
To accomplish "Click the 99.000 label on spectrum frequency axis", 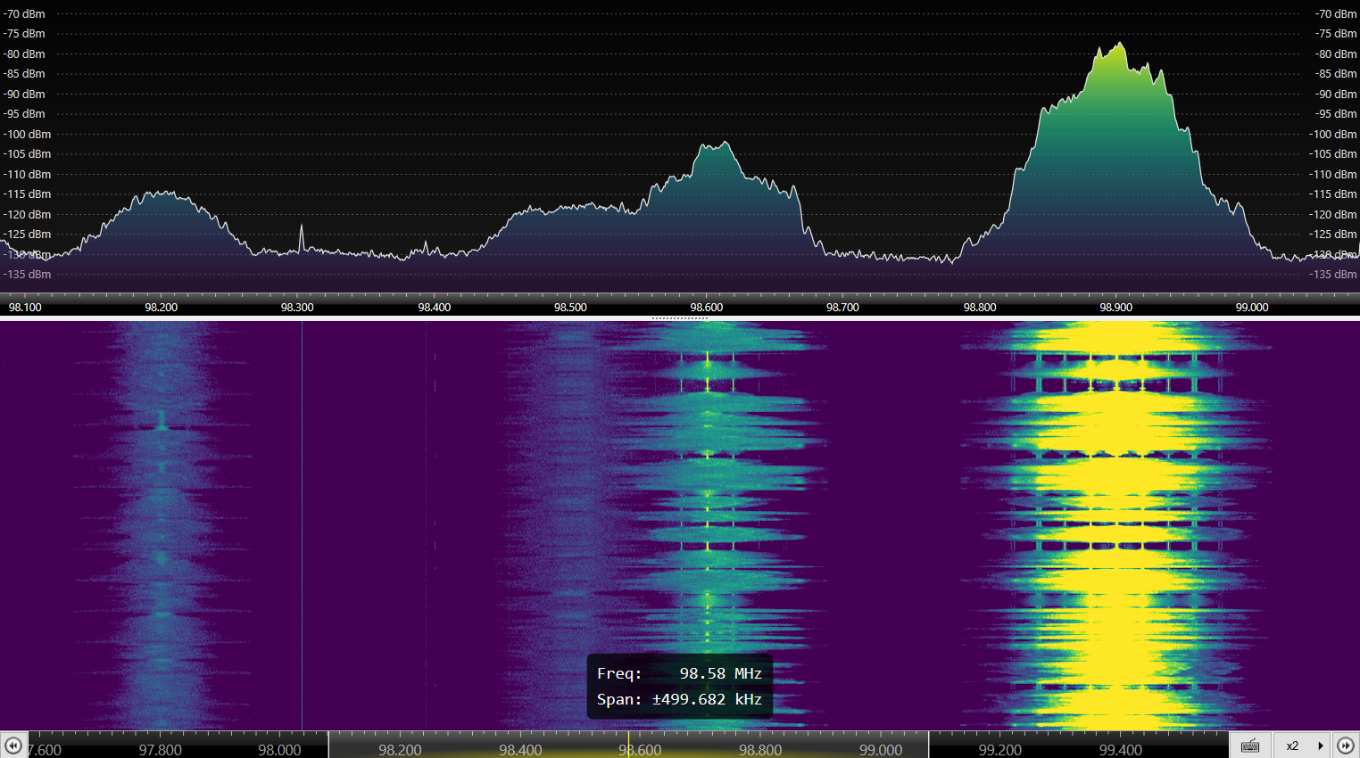I will pos(1252,307).
